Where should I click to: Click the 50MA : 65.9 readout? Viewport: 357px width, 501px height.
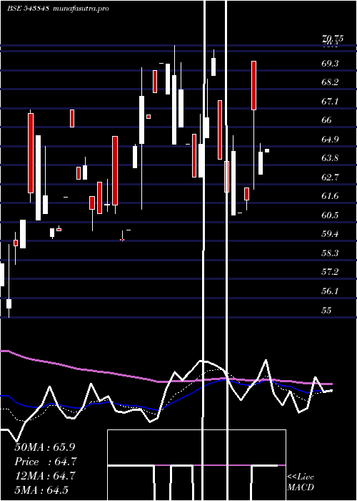point(45,447)
